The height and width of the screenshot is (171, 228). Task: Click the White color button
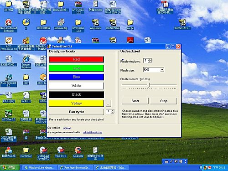[76, 86]
